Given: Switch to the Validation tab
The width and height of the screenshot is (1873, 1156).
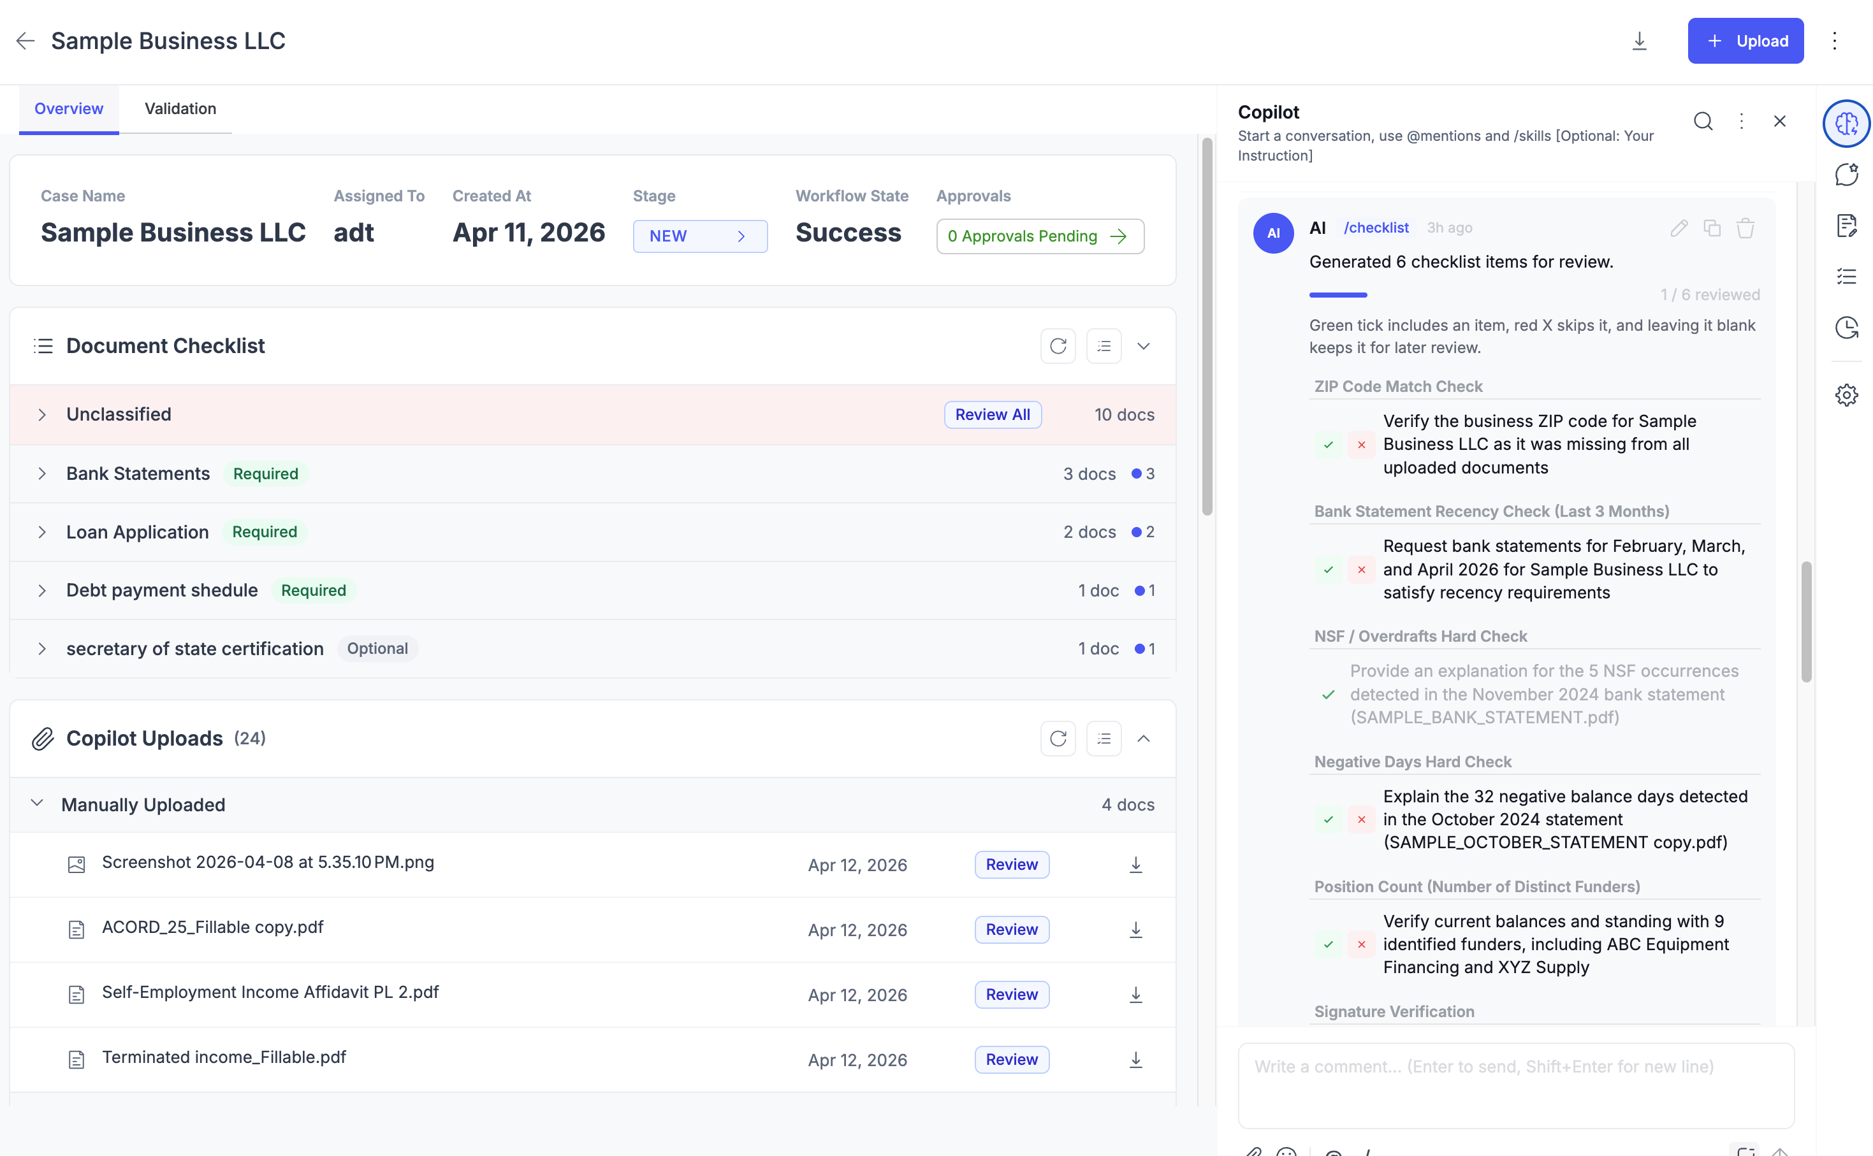Looking at the screenshot, I should pos(180,108).
